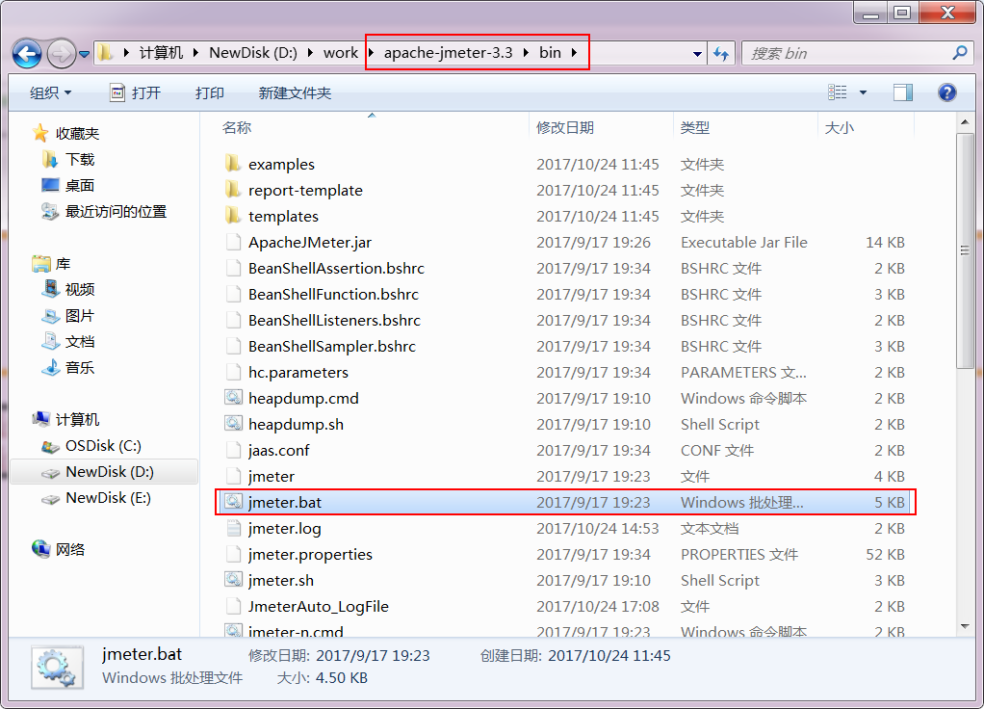The height and width of the screenshot is (709, 984).
Task: Open 网络 network in the sidebar
Action: (x=69, y=549)
